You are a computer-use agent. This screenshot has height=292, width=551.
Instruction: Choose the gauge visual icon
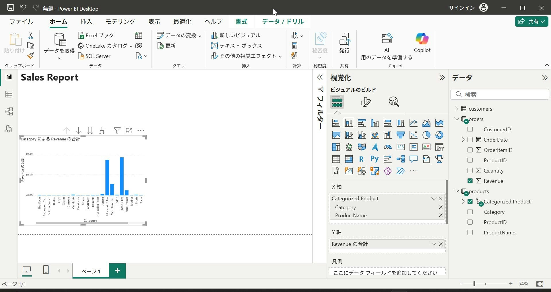pyautogui.click(x=387, y=147)
